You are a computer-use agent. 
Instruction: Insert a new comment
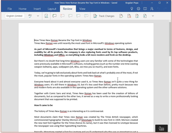(x=54, y=16)
